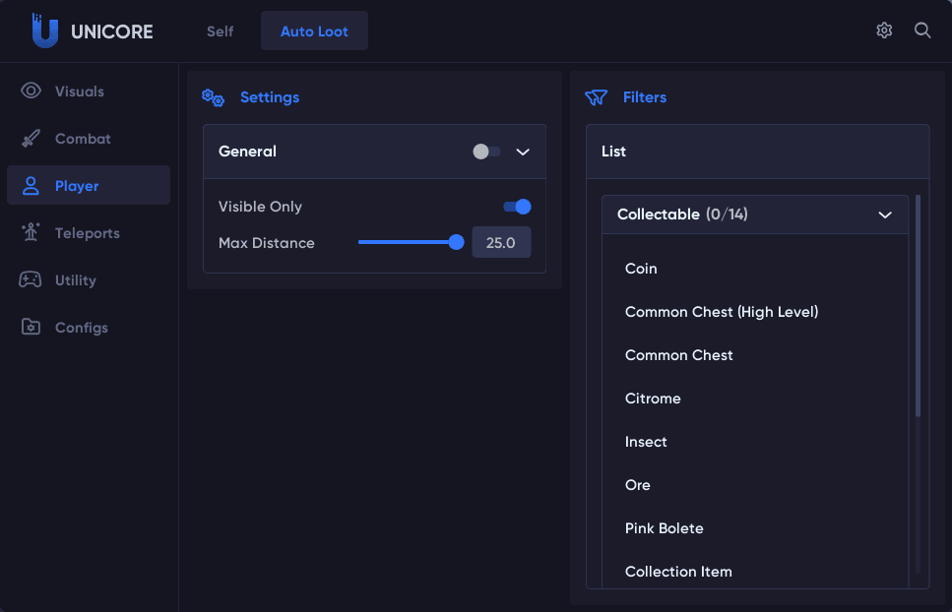The image size is (952, 612).
Task: Select Coin in the collectable list
Action: (x=641, y=269)
